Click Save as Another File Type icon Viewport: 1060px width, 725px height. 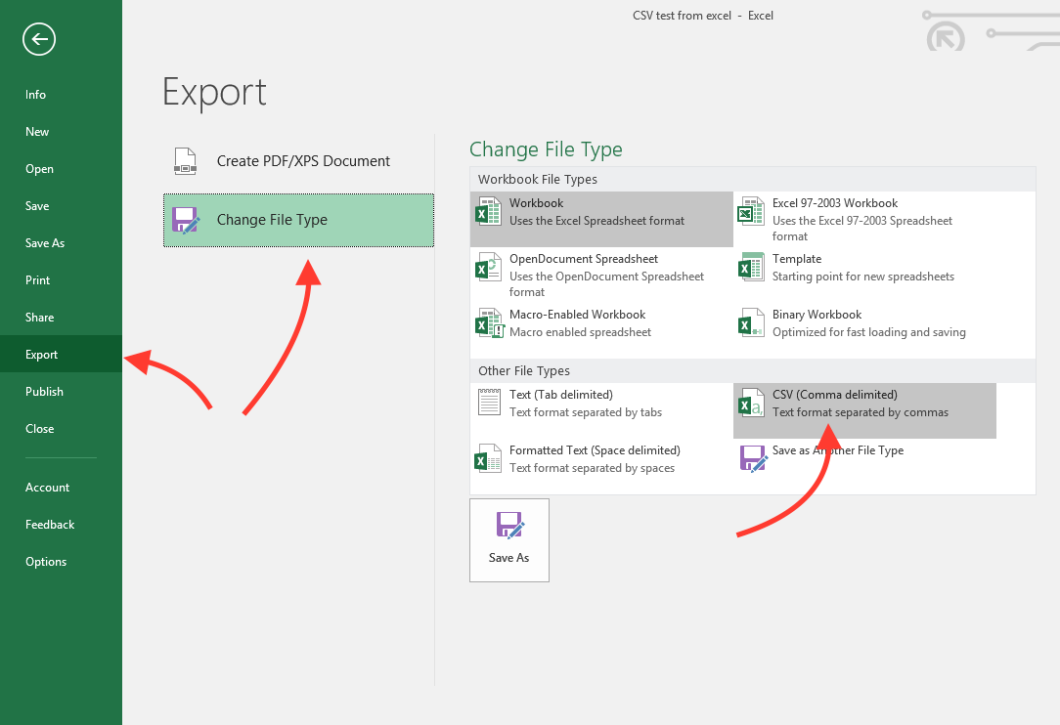pyautogui.click(x=752, y=458)
